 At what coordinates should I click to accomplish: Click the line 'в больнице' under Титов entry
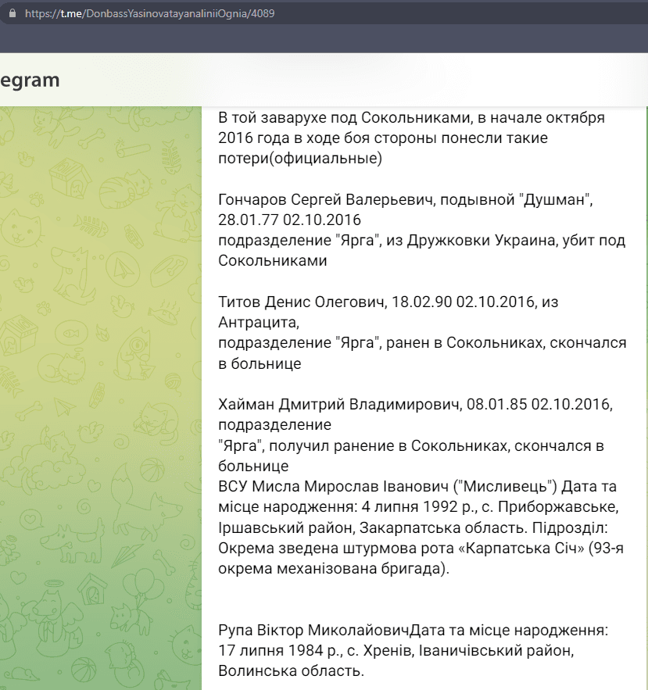[x=260, y=363]
